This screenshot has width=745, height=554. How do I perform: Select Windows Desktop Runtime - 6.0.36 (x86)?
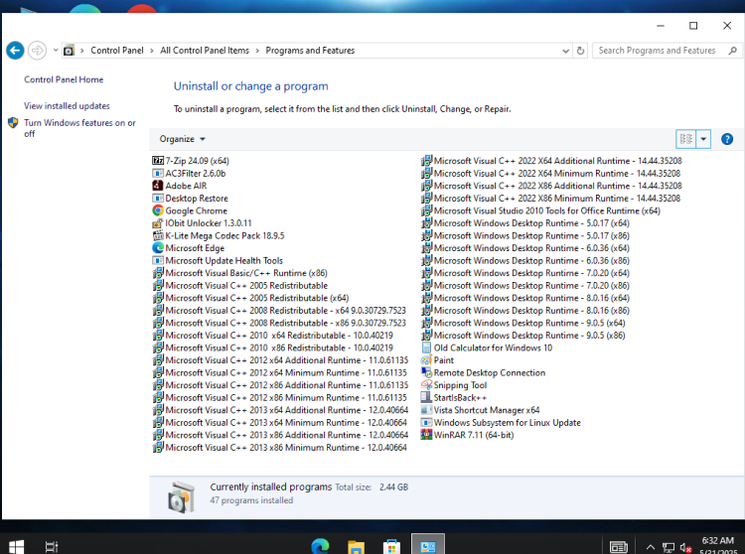click(525, 260)
